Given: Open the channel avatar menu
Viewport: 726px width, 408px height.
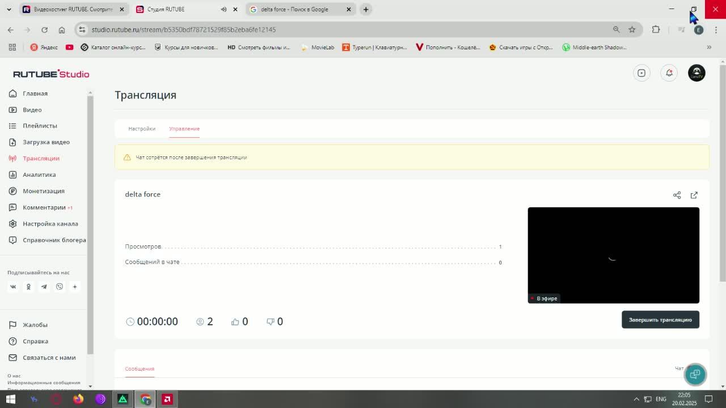Looking at the screenshot, I should pos(697,73).
